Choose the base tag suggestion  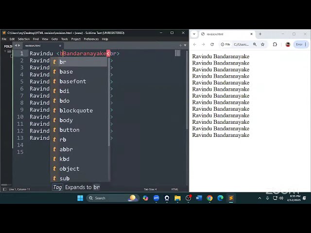(x=79, y=71)
